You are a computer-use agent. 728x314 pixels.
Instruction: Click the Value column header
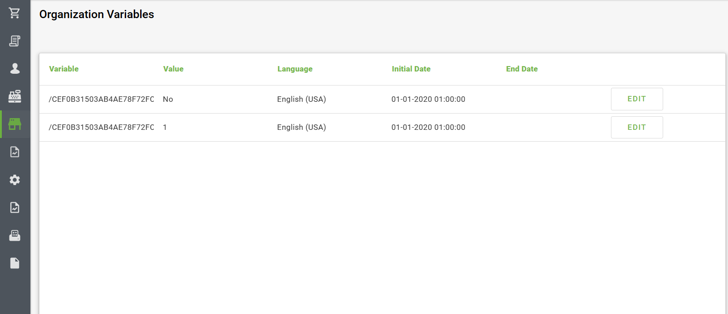pos(173,69)
